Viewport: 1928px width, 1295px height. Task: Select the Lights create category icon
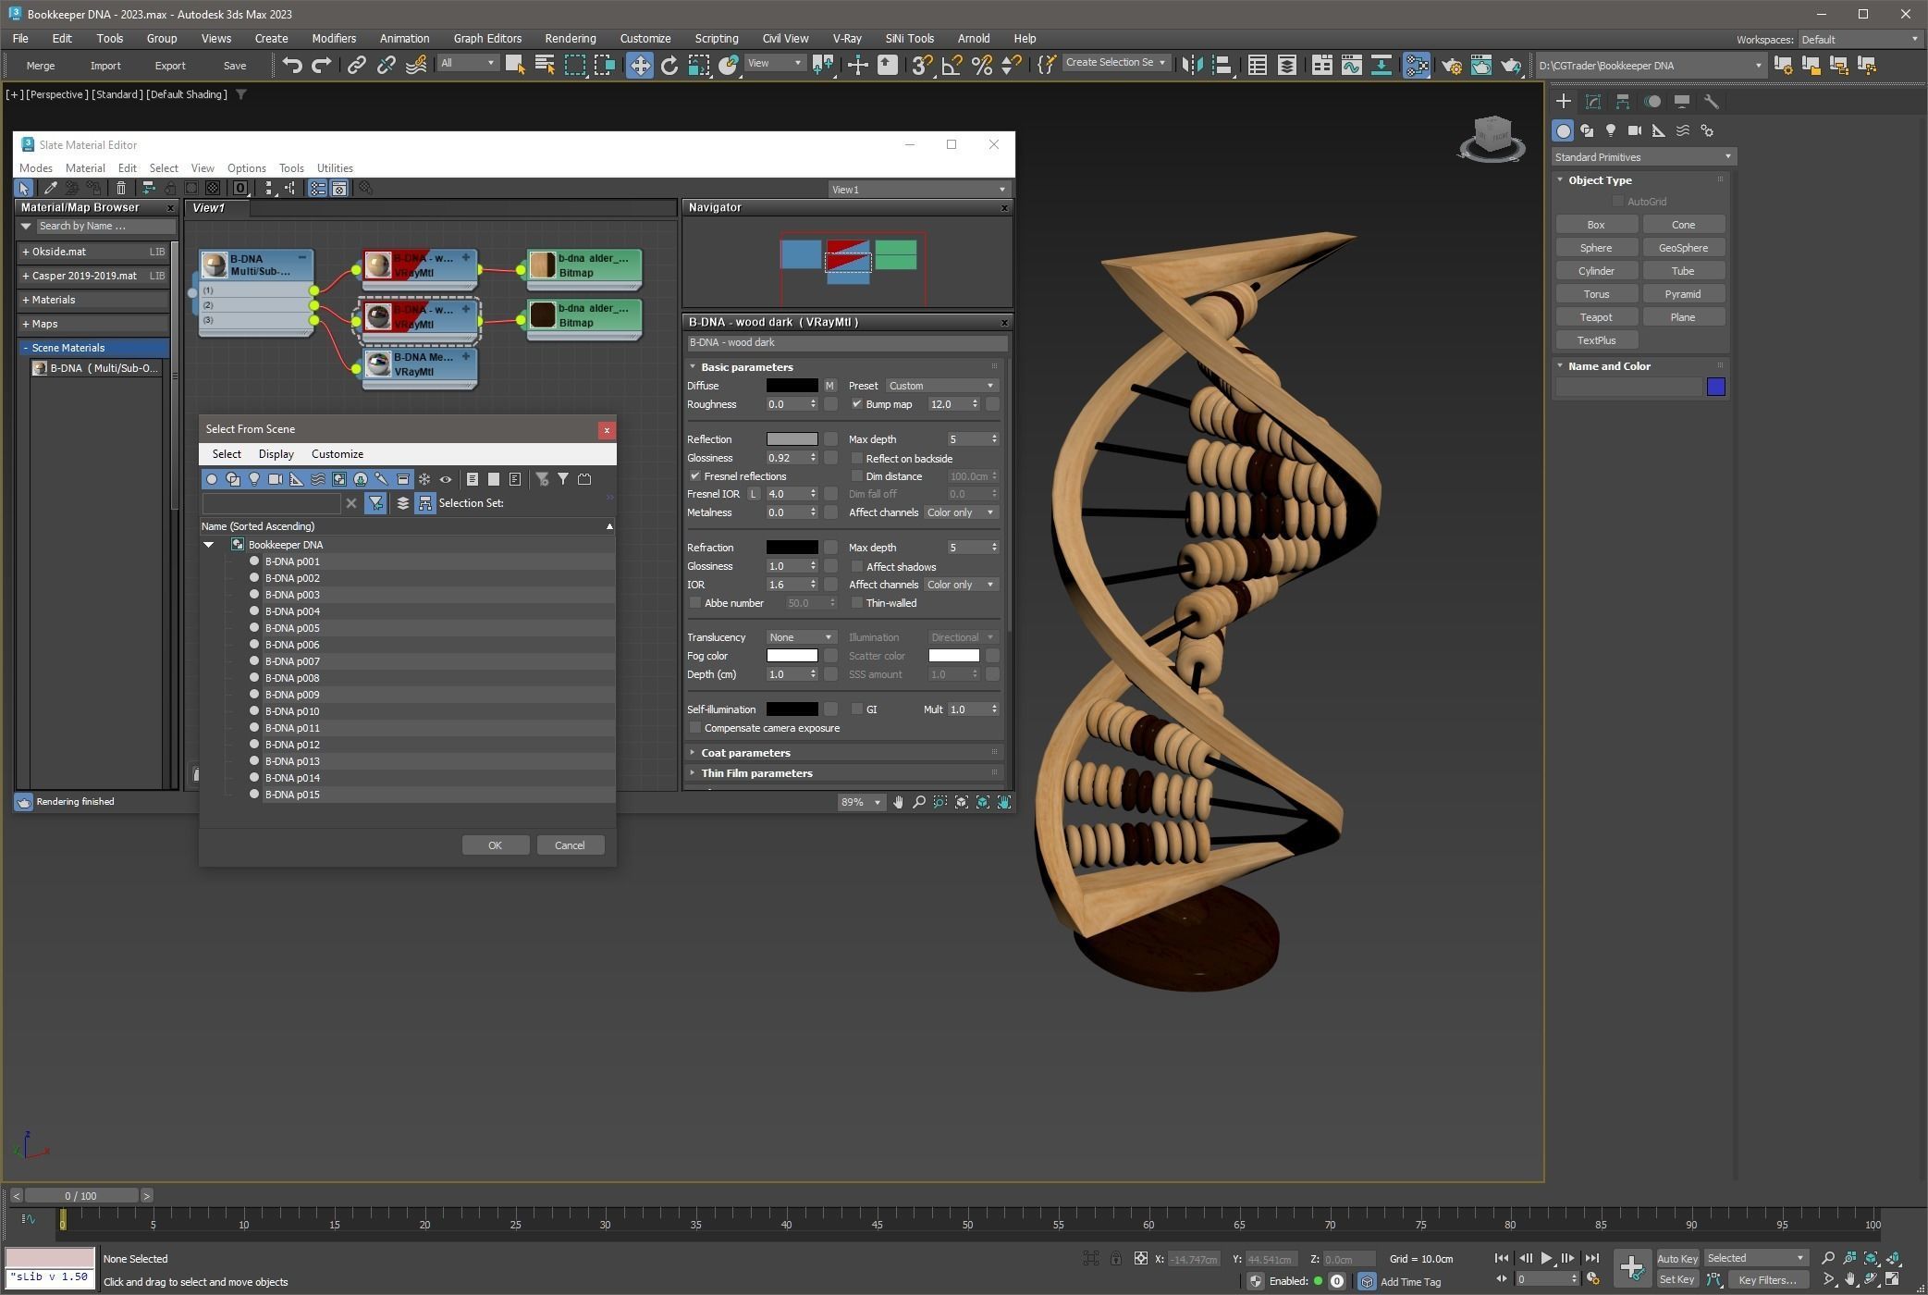(x=1610, y=130)
